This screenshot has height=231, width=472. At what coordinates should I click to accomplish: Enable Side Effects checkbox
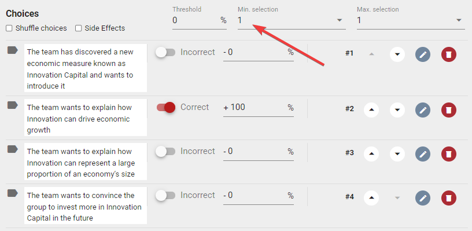coord(79,28)
